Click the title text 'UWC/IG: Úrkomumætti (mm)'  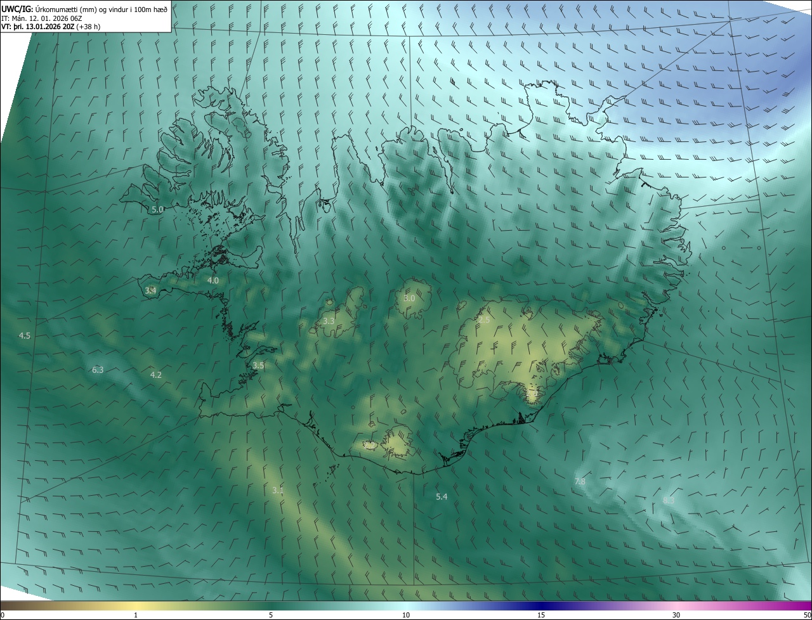49,9
